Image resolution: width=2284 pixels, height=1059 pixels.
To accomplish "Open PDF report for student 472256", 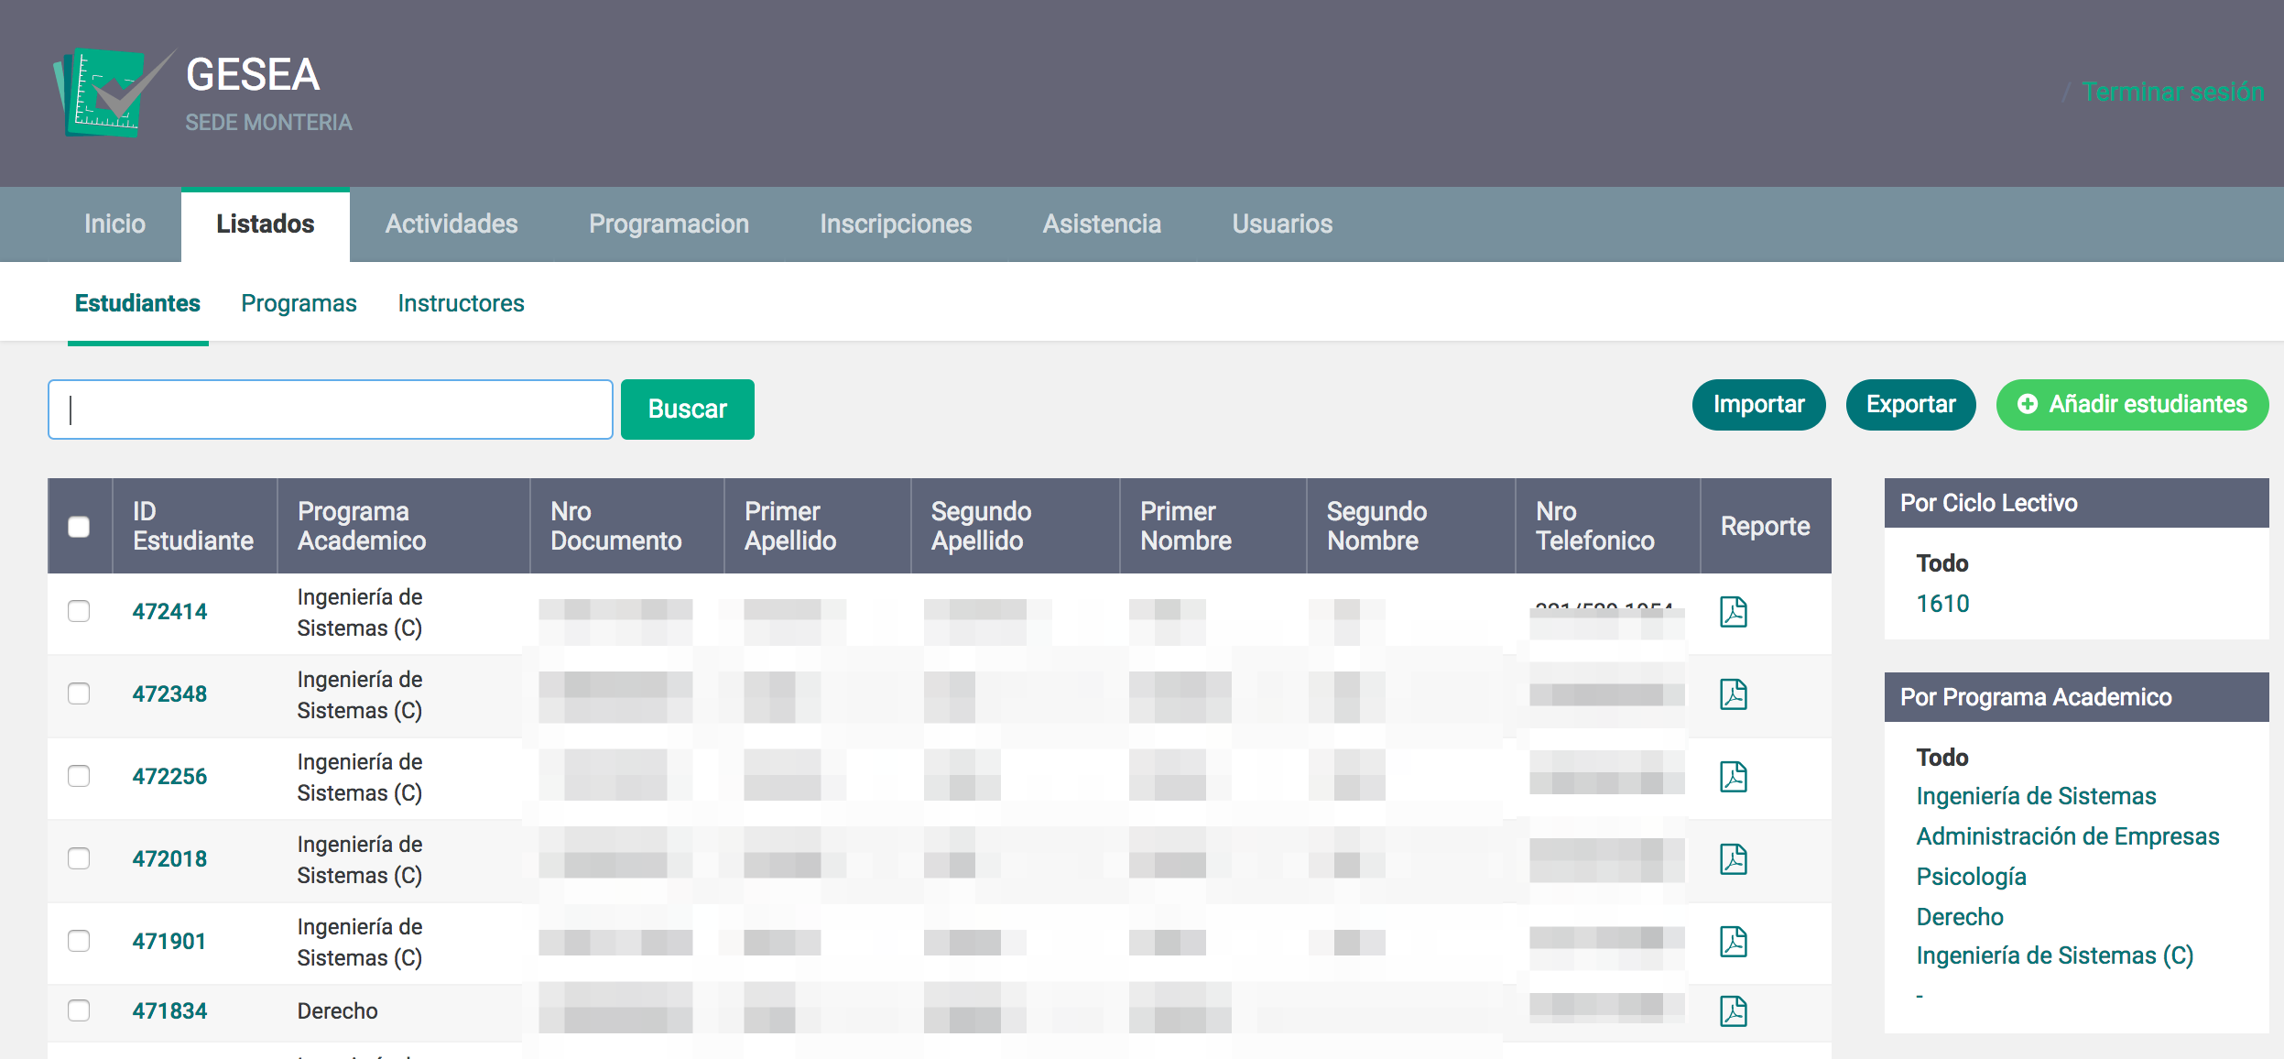I will point(1733,777).
